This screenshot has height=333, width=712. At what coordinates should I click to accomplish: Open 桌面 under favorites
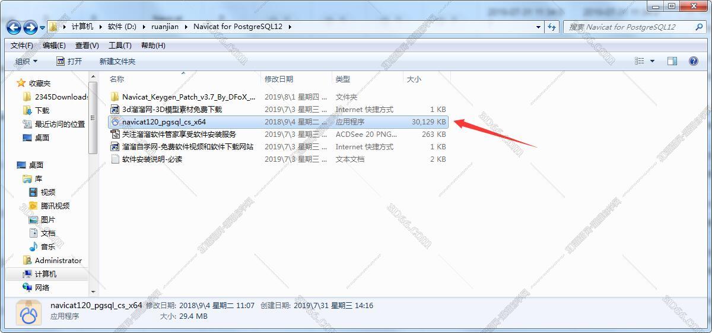(42, 137)
